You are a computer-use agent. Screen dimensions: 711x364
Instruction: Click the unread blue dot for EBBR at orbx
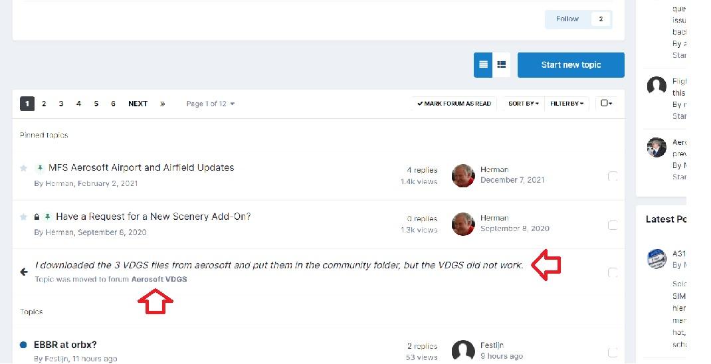click(23, 345)
